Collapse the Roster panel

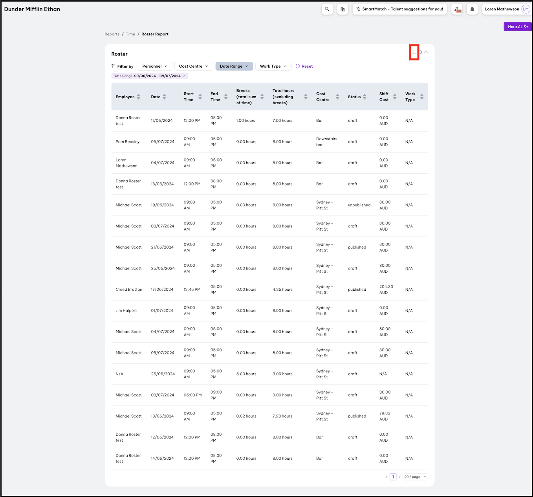tap(426, 52)
